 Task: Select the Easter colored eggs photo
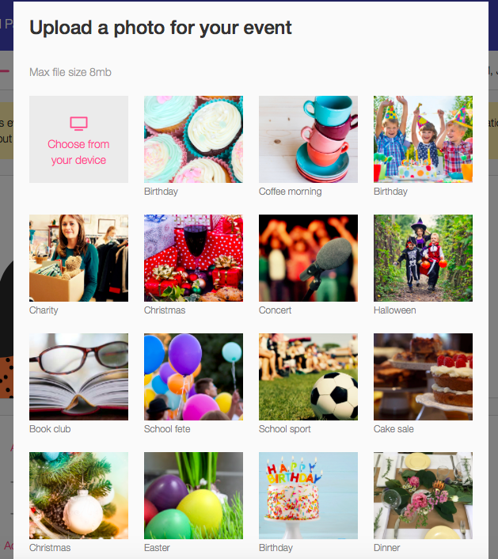tap(193, 496)
